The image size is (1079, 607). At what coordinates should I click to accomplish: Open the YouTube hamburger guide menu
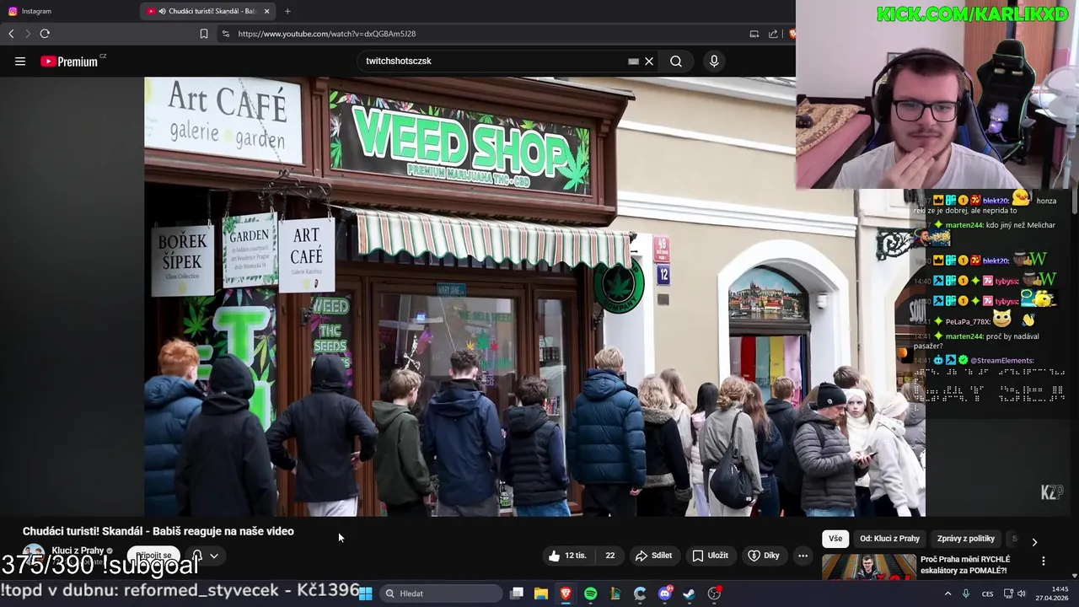click(20, 61)
